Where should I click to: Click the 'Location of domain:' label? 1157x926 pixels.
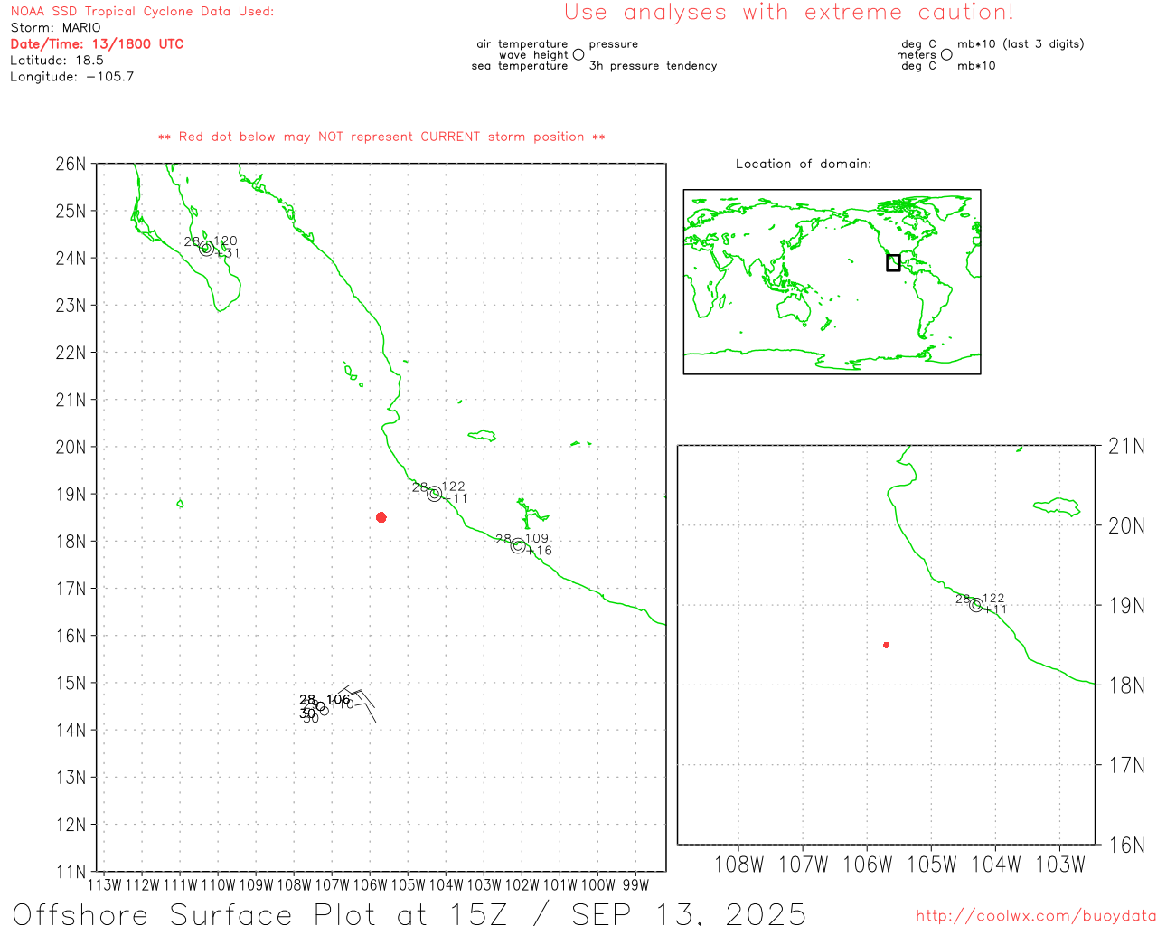[804, 164]
